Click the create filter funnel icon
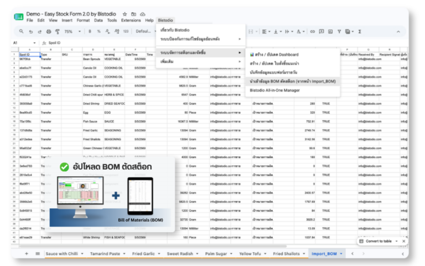425x266 pixels. click(x=339, y=32)
